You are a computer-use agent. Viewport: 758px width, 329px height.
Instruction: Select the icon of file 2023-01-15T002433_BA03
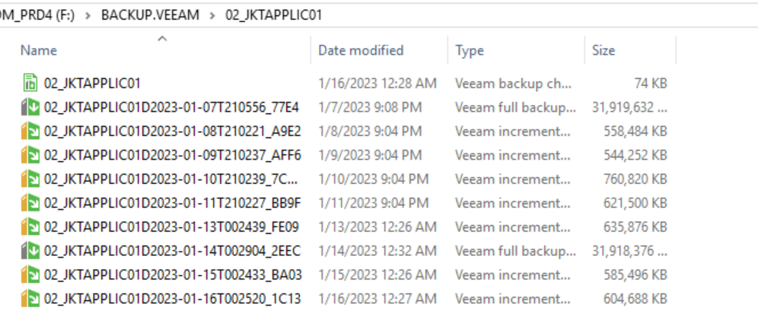30,275
